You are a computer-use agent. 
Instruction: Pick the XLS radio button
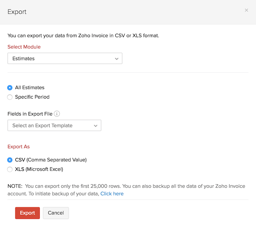point(10,169)
